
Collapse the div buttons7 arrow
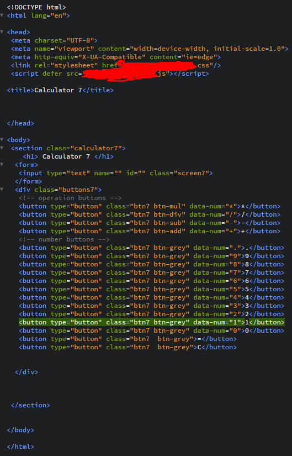coord(2,190)
